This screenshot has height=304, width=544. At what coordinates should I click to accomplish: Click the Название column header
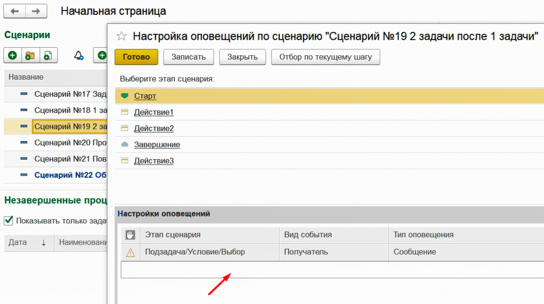pyautogui.click(x=55, y=77)
